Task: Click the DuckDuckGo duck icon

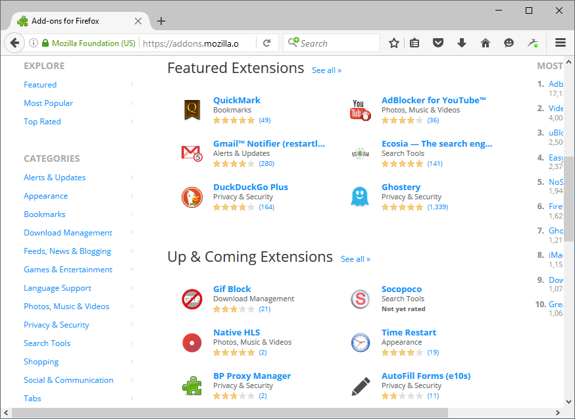Action: pos(192,197)
